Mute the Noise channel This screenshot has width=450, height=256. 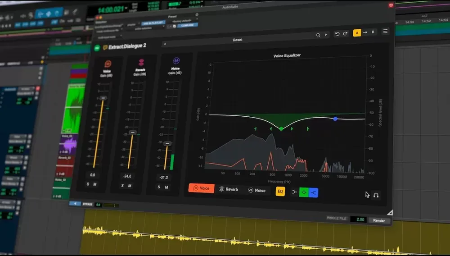click(x=166, y=187)
